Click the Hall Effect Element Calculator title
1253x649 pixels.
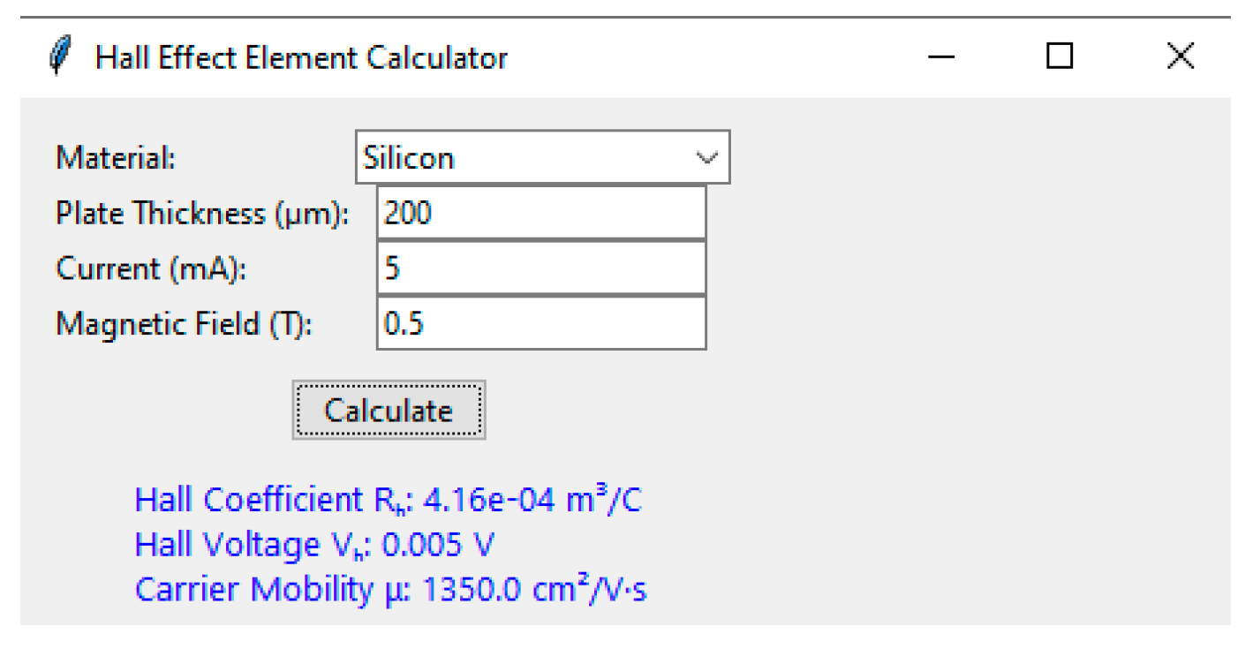[300, 57]
